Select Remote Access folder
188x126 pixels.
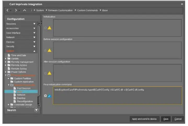click(19, 65)
